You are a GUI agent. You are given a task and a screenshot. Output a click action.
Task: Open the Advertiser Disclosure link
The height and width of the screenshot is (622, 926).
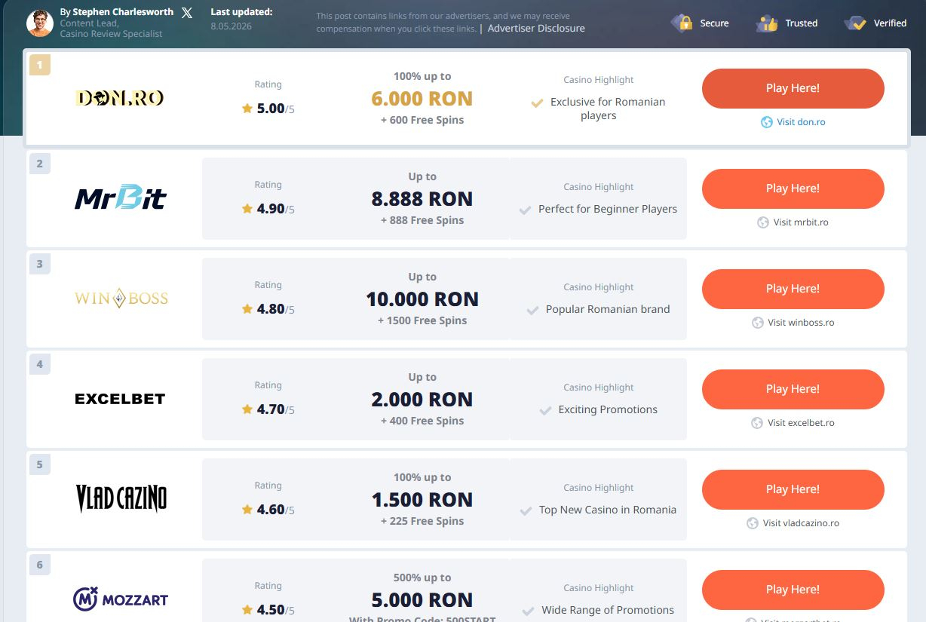(x=536, y=29)
